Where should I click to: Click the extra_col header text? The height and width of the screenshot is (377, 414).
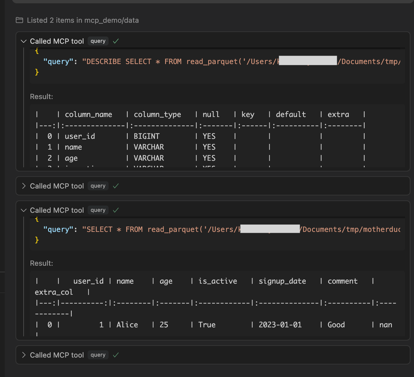(x=54, y=292)
